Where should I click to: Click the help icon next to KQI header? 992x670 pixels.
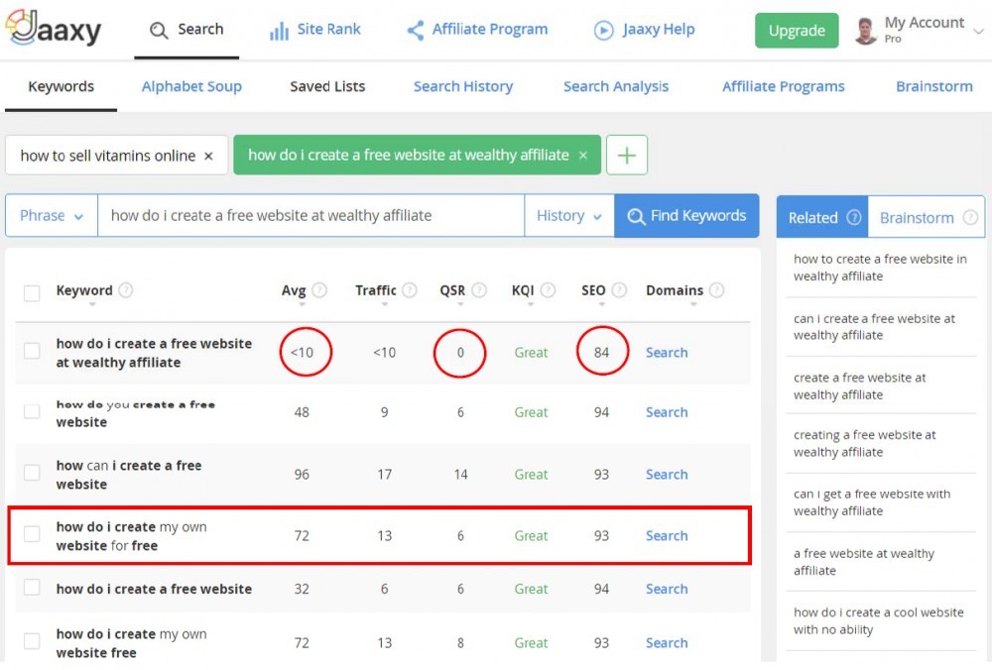coord(549,290)
